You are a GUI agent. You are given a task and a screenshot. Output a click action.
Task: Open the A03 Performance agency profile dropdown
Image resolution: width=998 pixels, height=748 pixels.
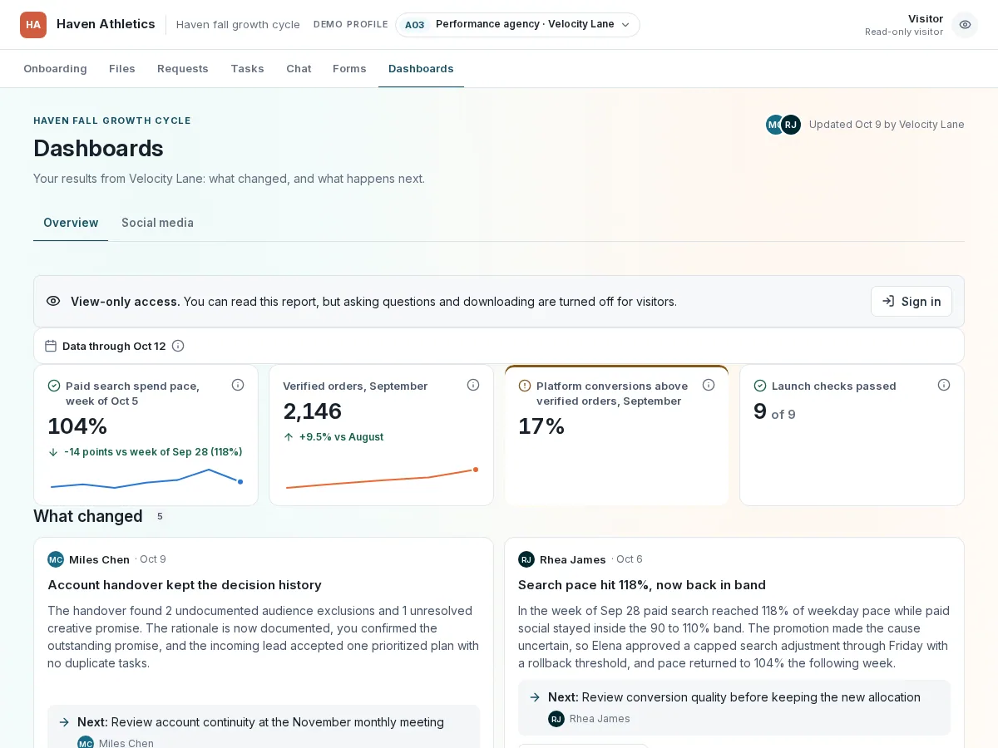(x=517, y=25)
